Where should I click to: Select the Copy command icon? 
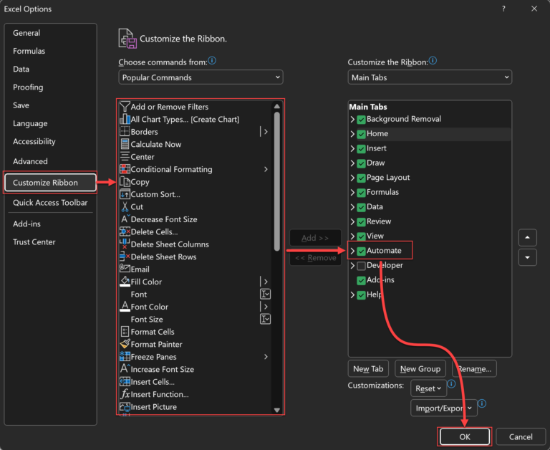point(125,182)
